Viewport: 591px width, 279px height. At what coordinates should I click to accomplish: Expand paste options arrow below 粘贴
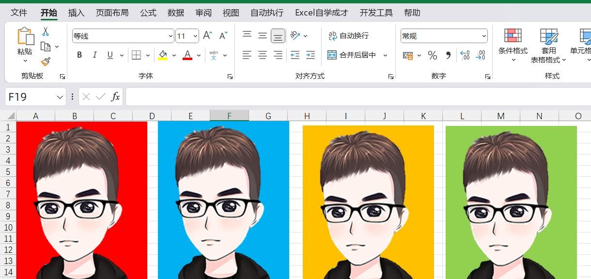(x=25, y=61)
